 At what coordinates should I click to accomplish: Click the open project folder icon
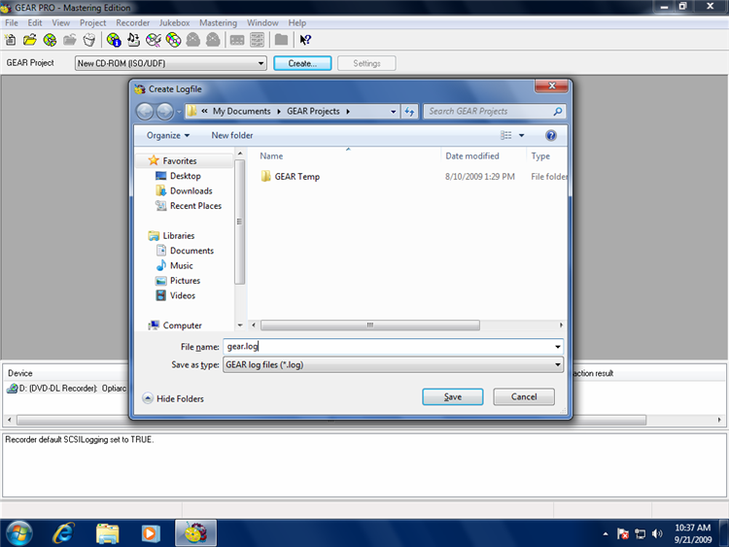tap(30, 40)
